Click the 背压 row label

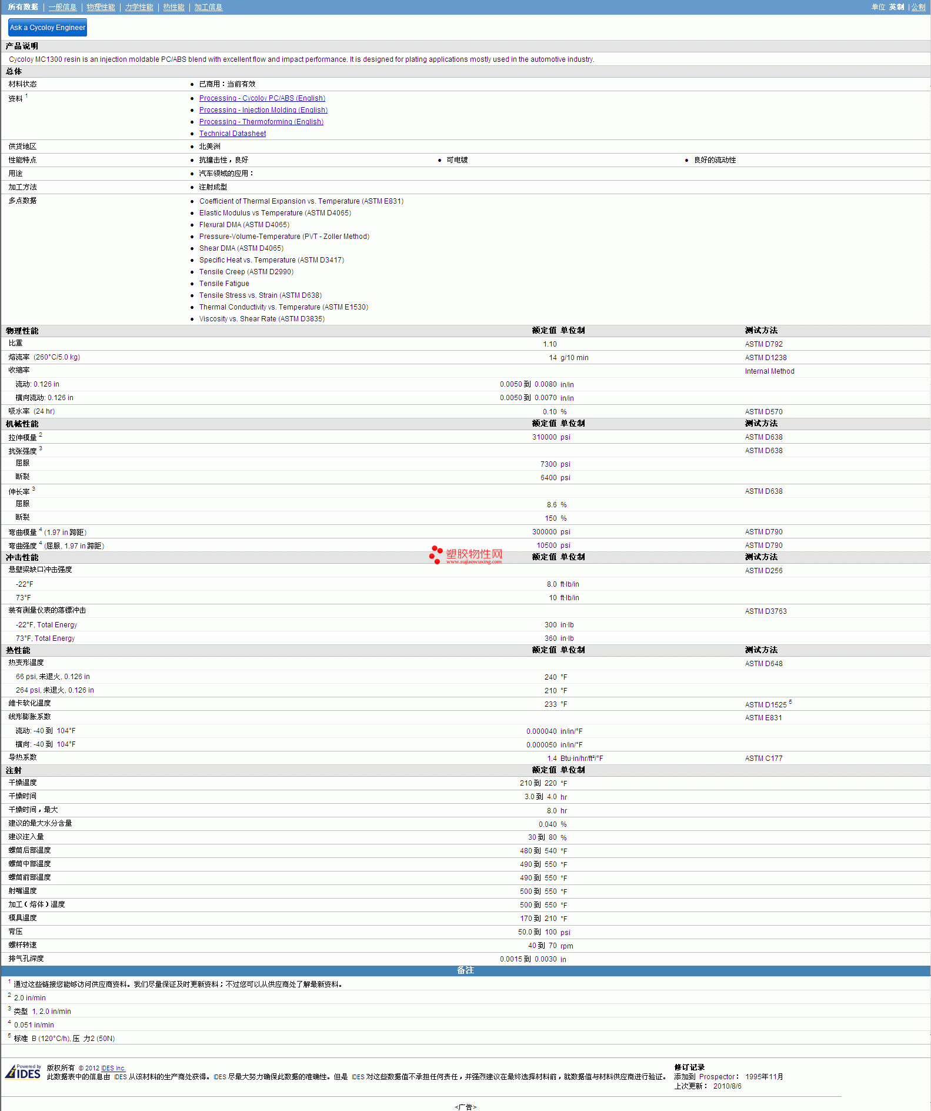15,932
